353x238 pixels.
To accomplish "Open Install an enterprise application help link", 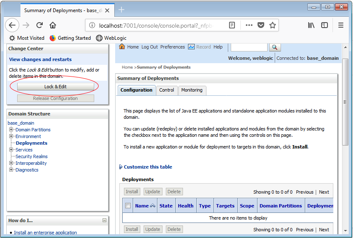I will (45, 233).
